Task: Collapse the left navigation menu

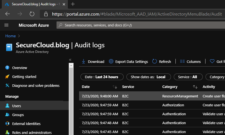Action: click(70, 60)
